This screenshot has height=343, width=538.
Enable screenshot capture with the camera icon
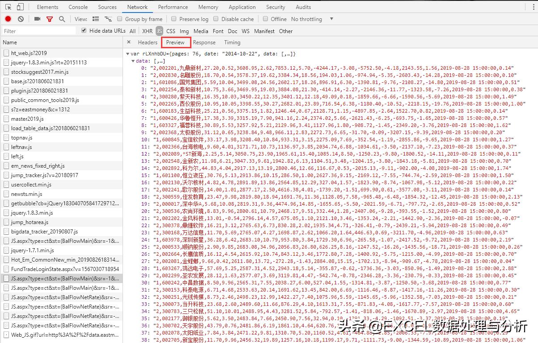click(38, 19)
